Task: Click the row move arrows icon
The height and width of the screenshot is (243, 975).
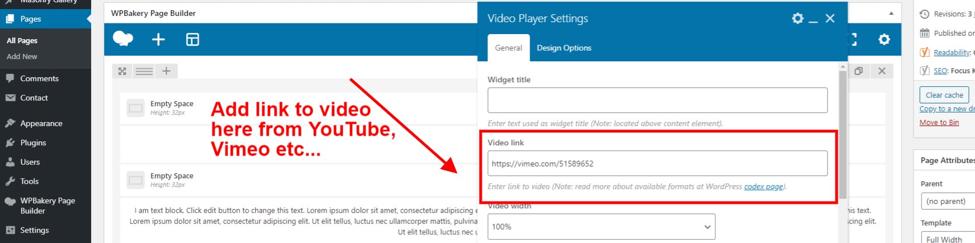Action: click(x=122, y=71)
